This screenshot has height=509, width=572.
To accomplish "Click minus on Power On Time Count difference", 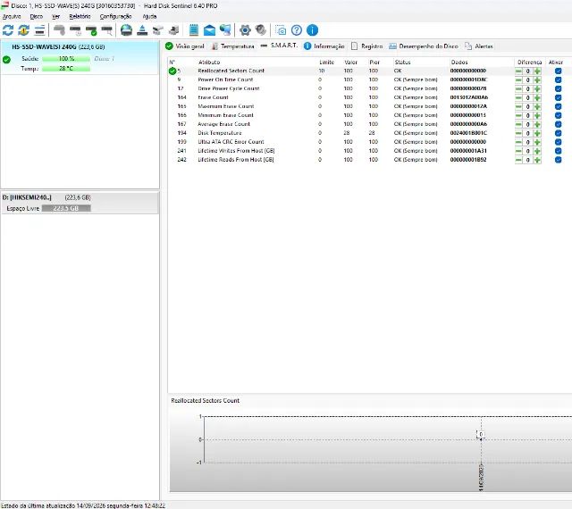I will coord(518,79).
